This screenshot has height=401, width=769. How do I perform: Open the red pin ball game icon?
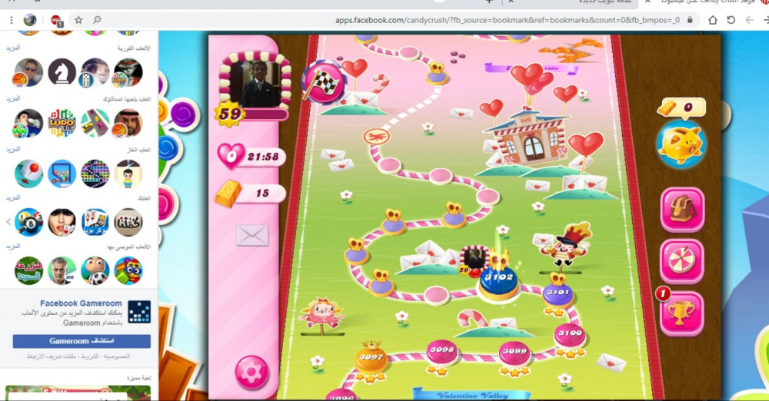point(28,174)
